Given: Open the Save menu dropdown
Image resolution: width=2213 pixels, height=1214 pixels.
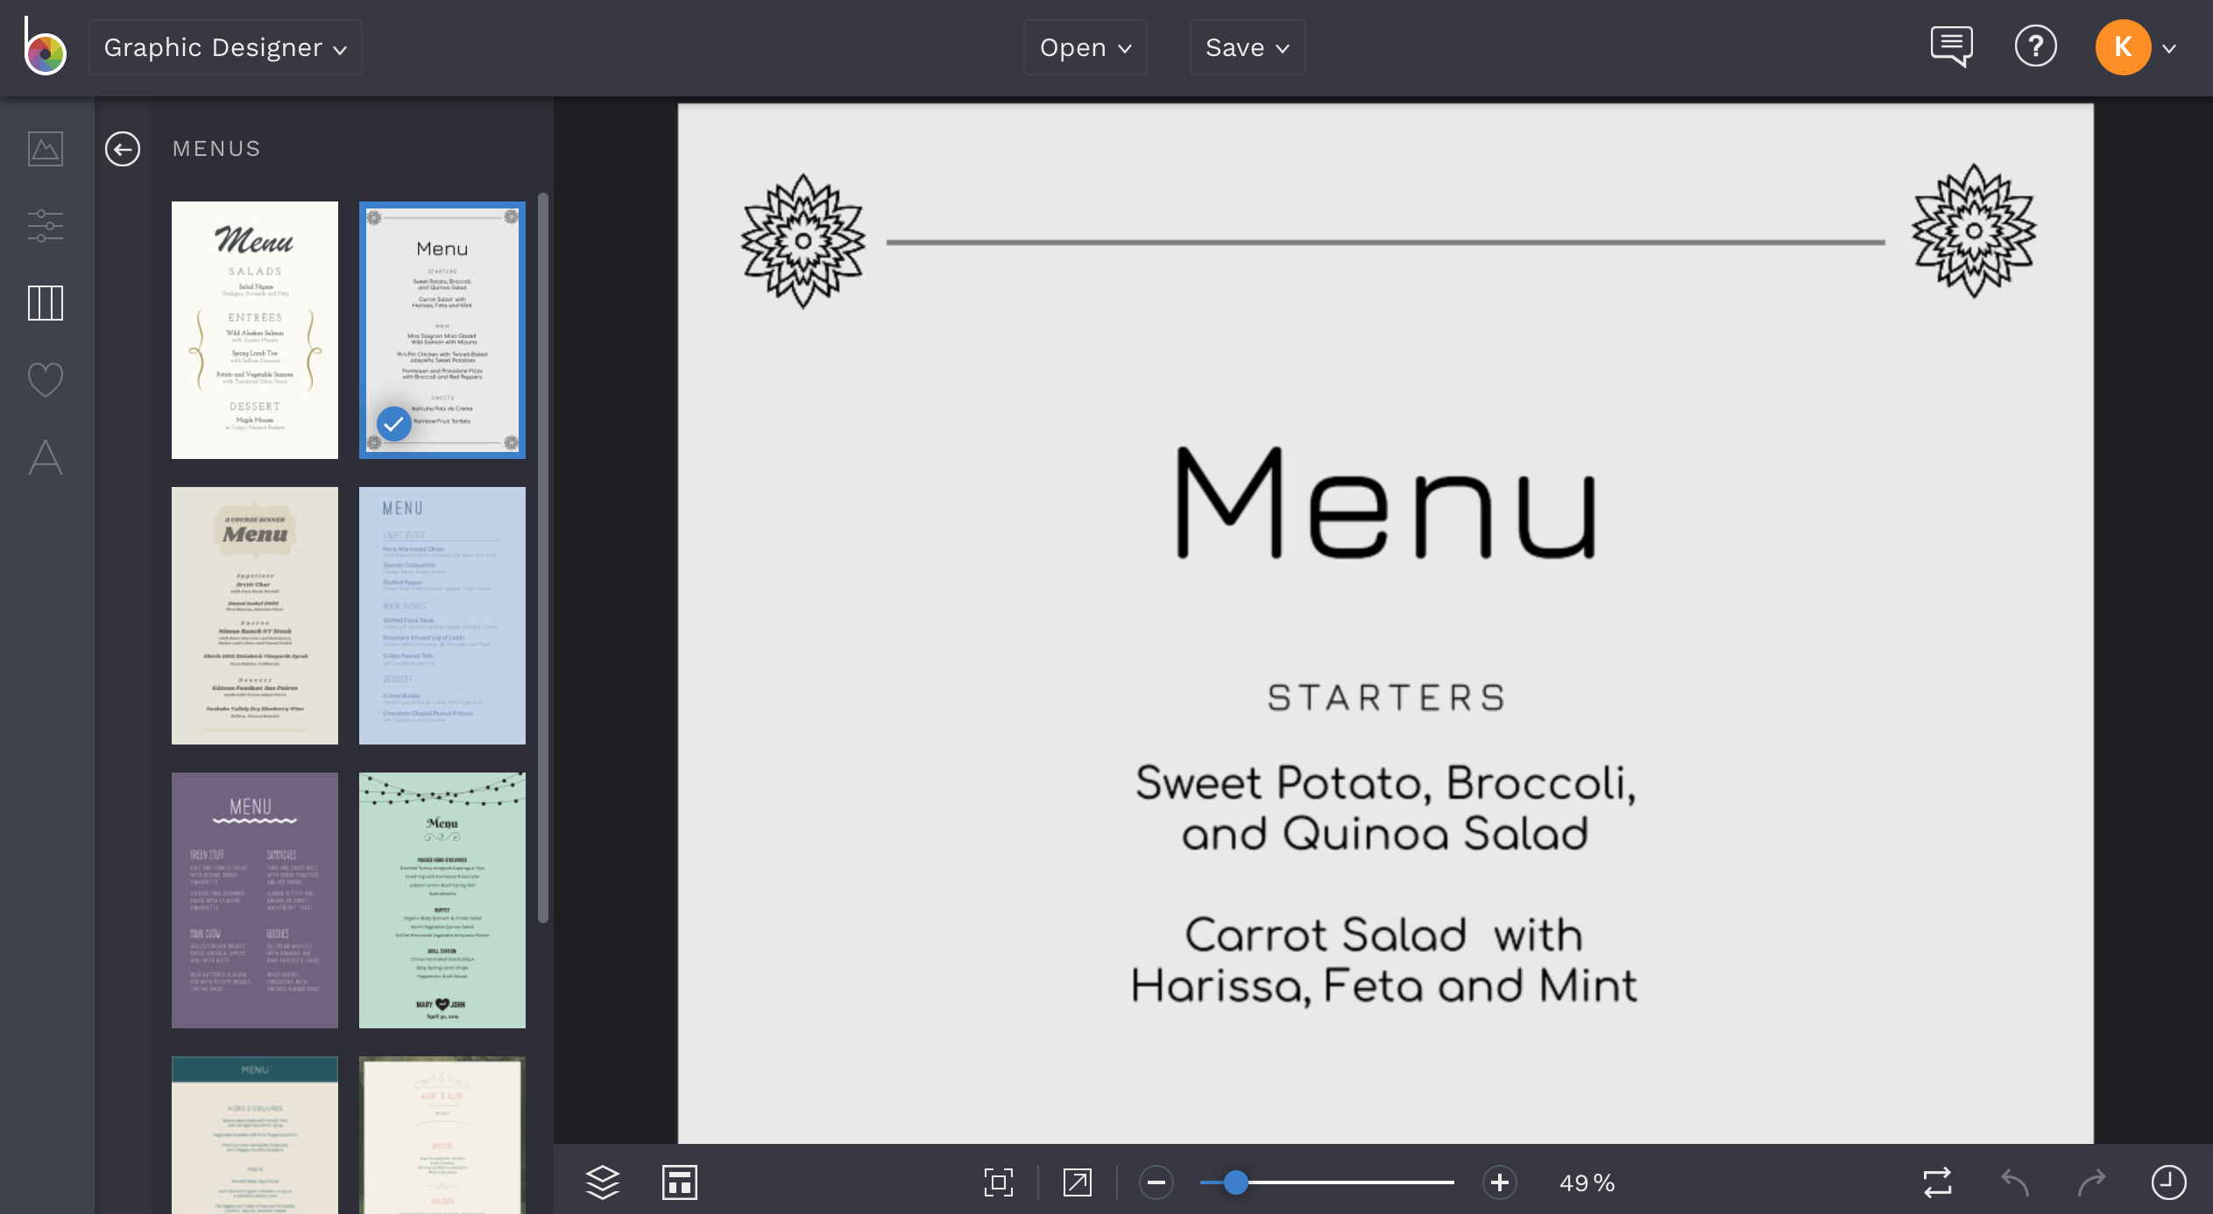Looking at the screenshot, I should (1247, 47).
